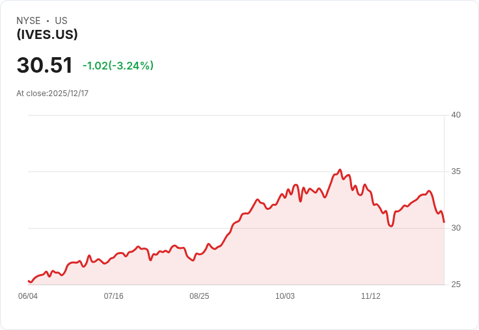Click the green -1.02(-3.24%) change value

pos(118,66)
